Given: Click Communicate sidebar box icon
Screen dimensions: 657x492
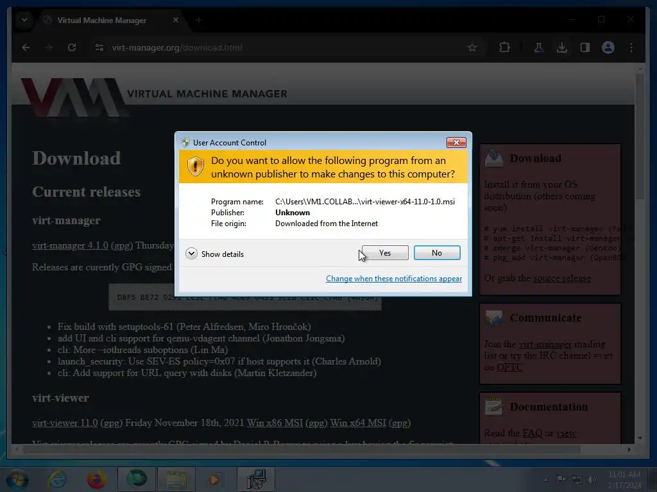Looking at the screenshot, I should point(494,318).
